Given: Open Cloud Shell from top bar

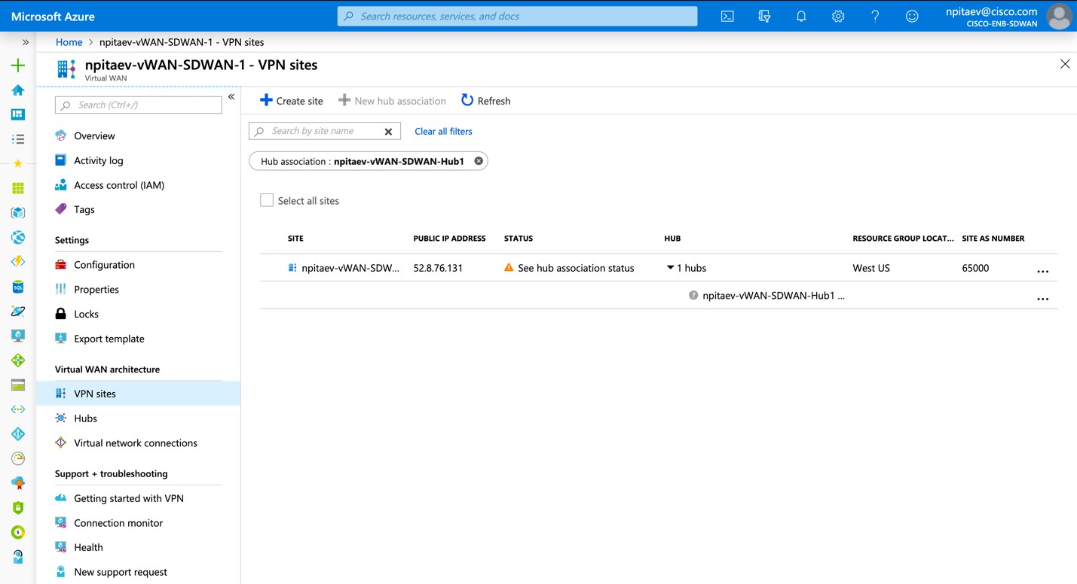Looking at the screenshot, I should click(x=727, y=16).
